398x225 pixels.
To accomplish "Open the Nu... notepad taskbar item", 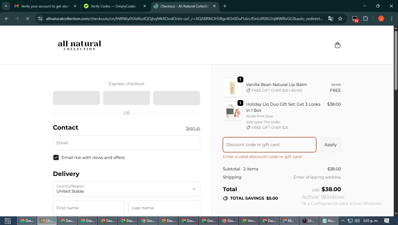I will click(x=329, y=221).
